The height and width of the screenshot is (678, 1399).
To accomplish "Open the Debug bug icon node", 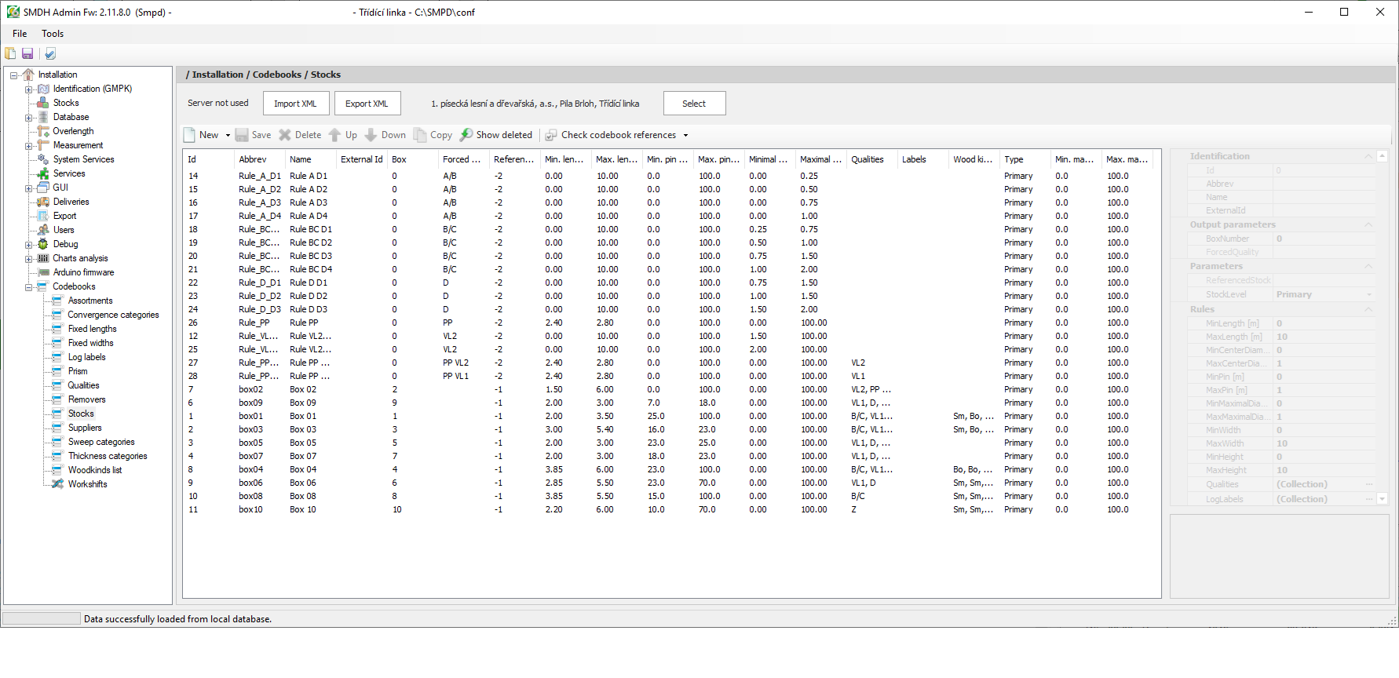I will [43, 244].
